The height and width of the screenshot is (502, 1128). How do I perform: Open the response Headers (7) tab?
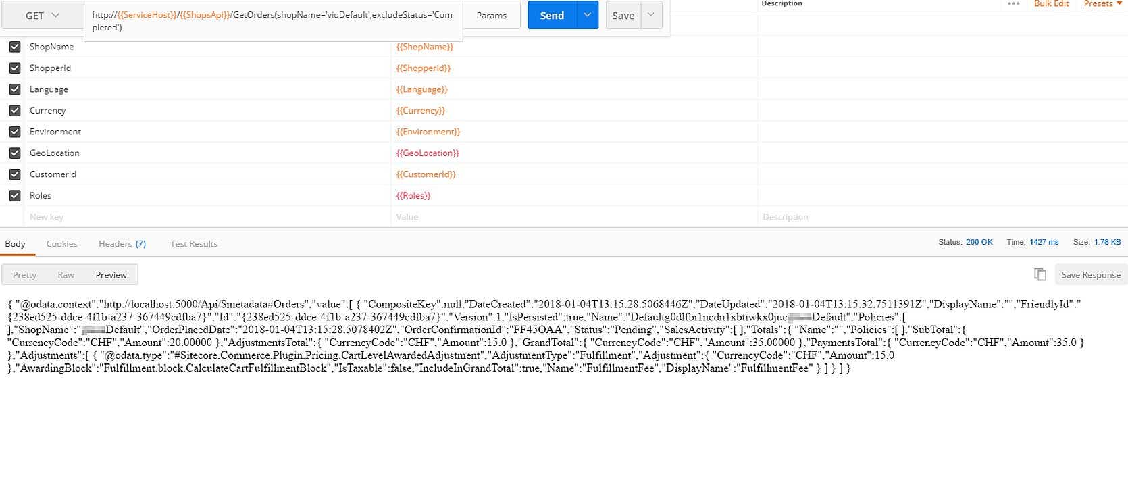click(122, 244)
